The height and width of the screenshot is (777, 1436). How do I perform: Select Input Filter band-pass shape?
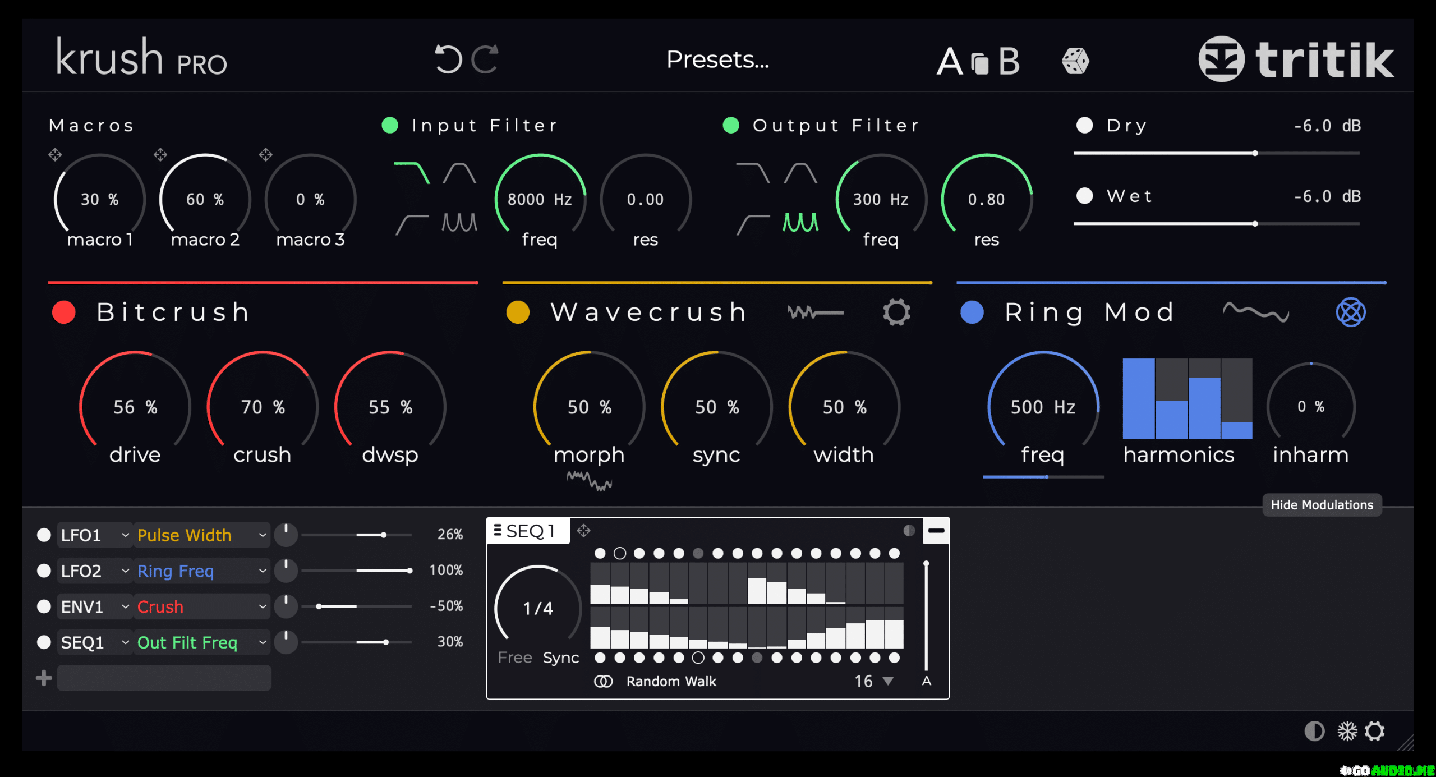459,173
